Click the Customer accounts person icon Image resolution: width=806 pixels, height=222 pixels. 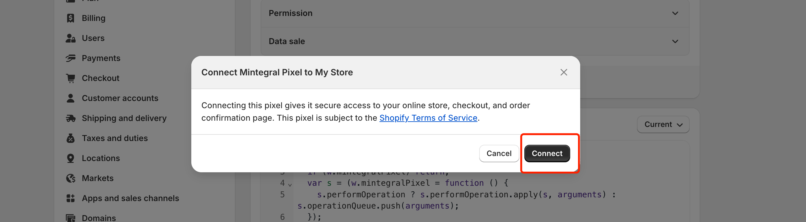[x=71, y=98]
